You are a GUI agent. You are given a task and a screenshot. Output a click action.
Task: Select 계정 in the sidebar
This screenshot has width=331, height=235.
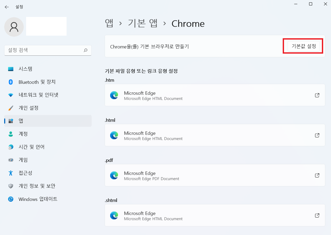pyautogui.click(x=48, y=134)
